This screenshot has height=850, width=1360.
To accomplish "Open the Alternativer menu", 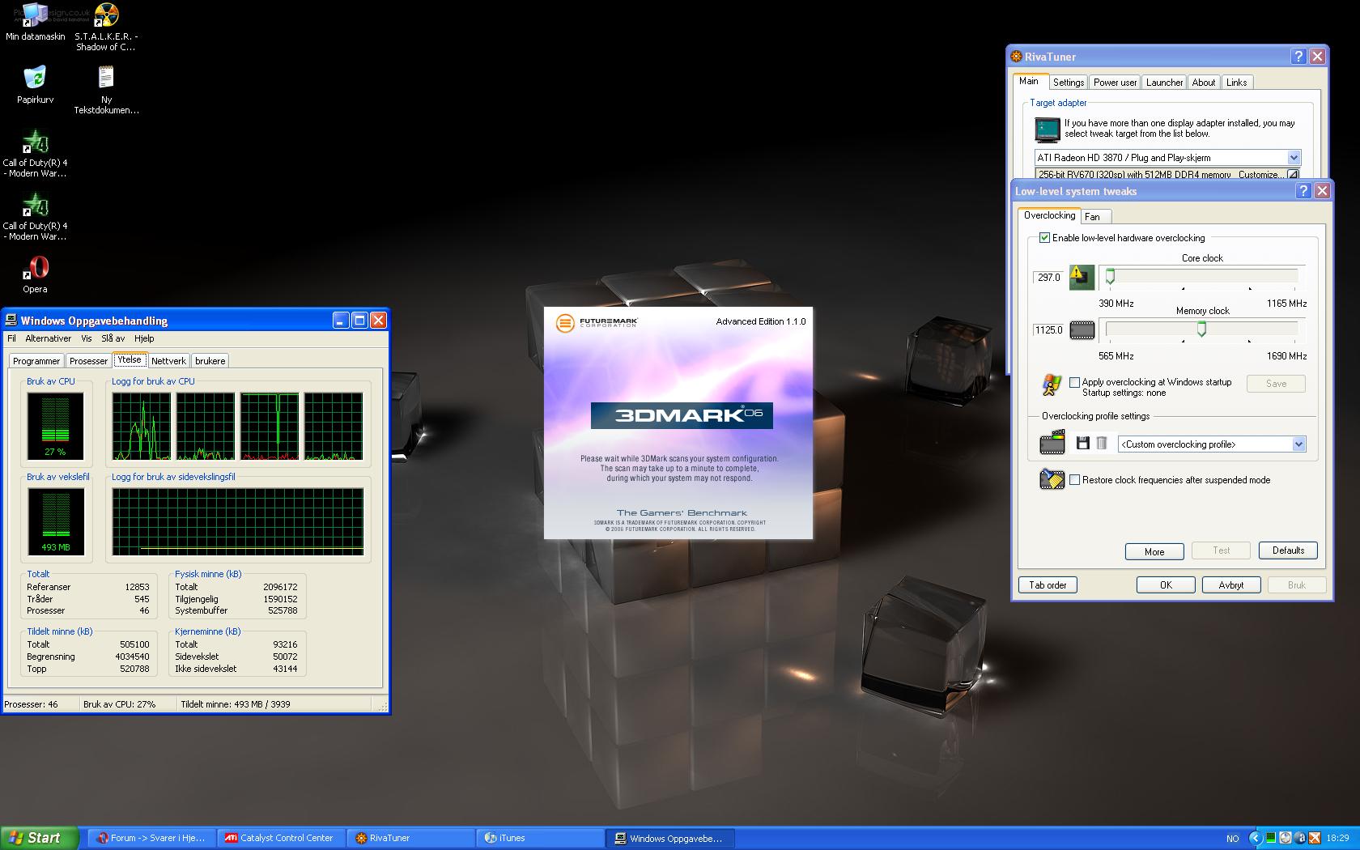I will [x=49, y=338].
